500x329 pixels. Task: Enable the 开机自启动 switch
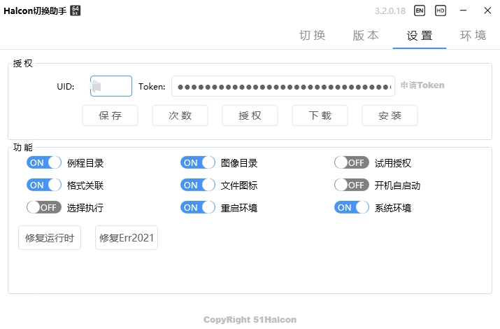(x=352, y=185)
